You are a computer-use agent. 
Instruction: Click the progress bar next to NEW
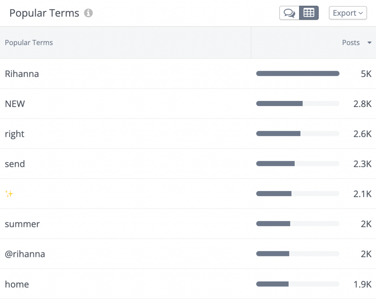[297, 104]
